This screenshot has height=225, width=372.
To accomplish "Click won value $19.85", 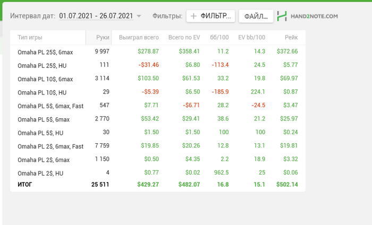I will point(150,145).
